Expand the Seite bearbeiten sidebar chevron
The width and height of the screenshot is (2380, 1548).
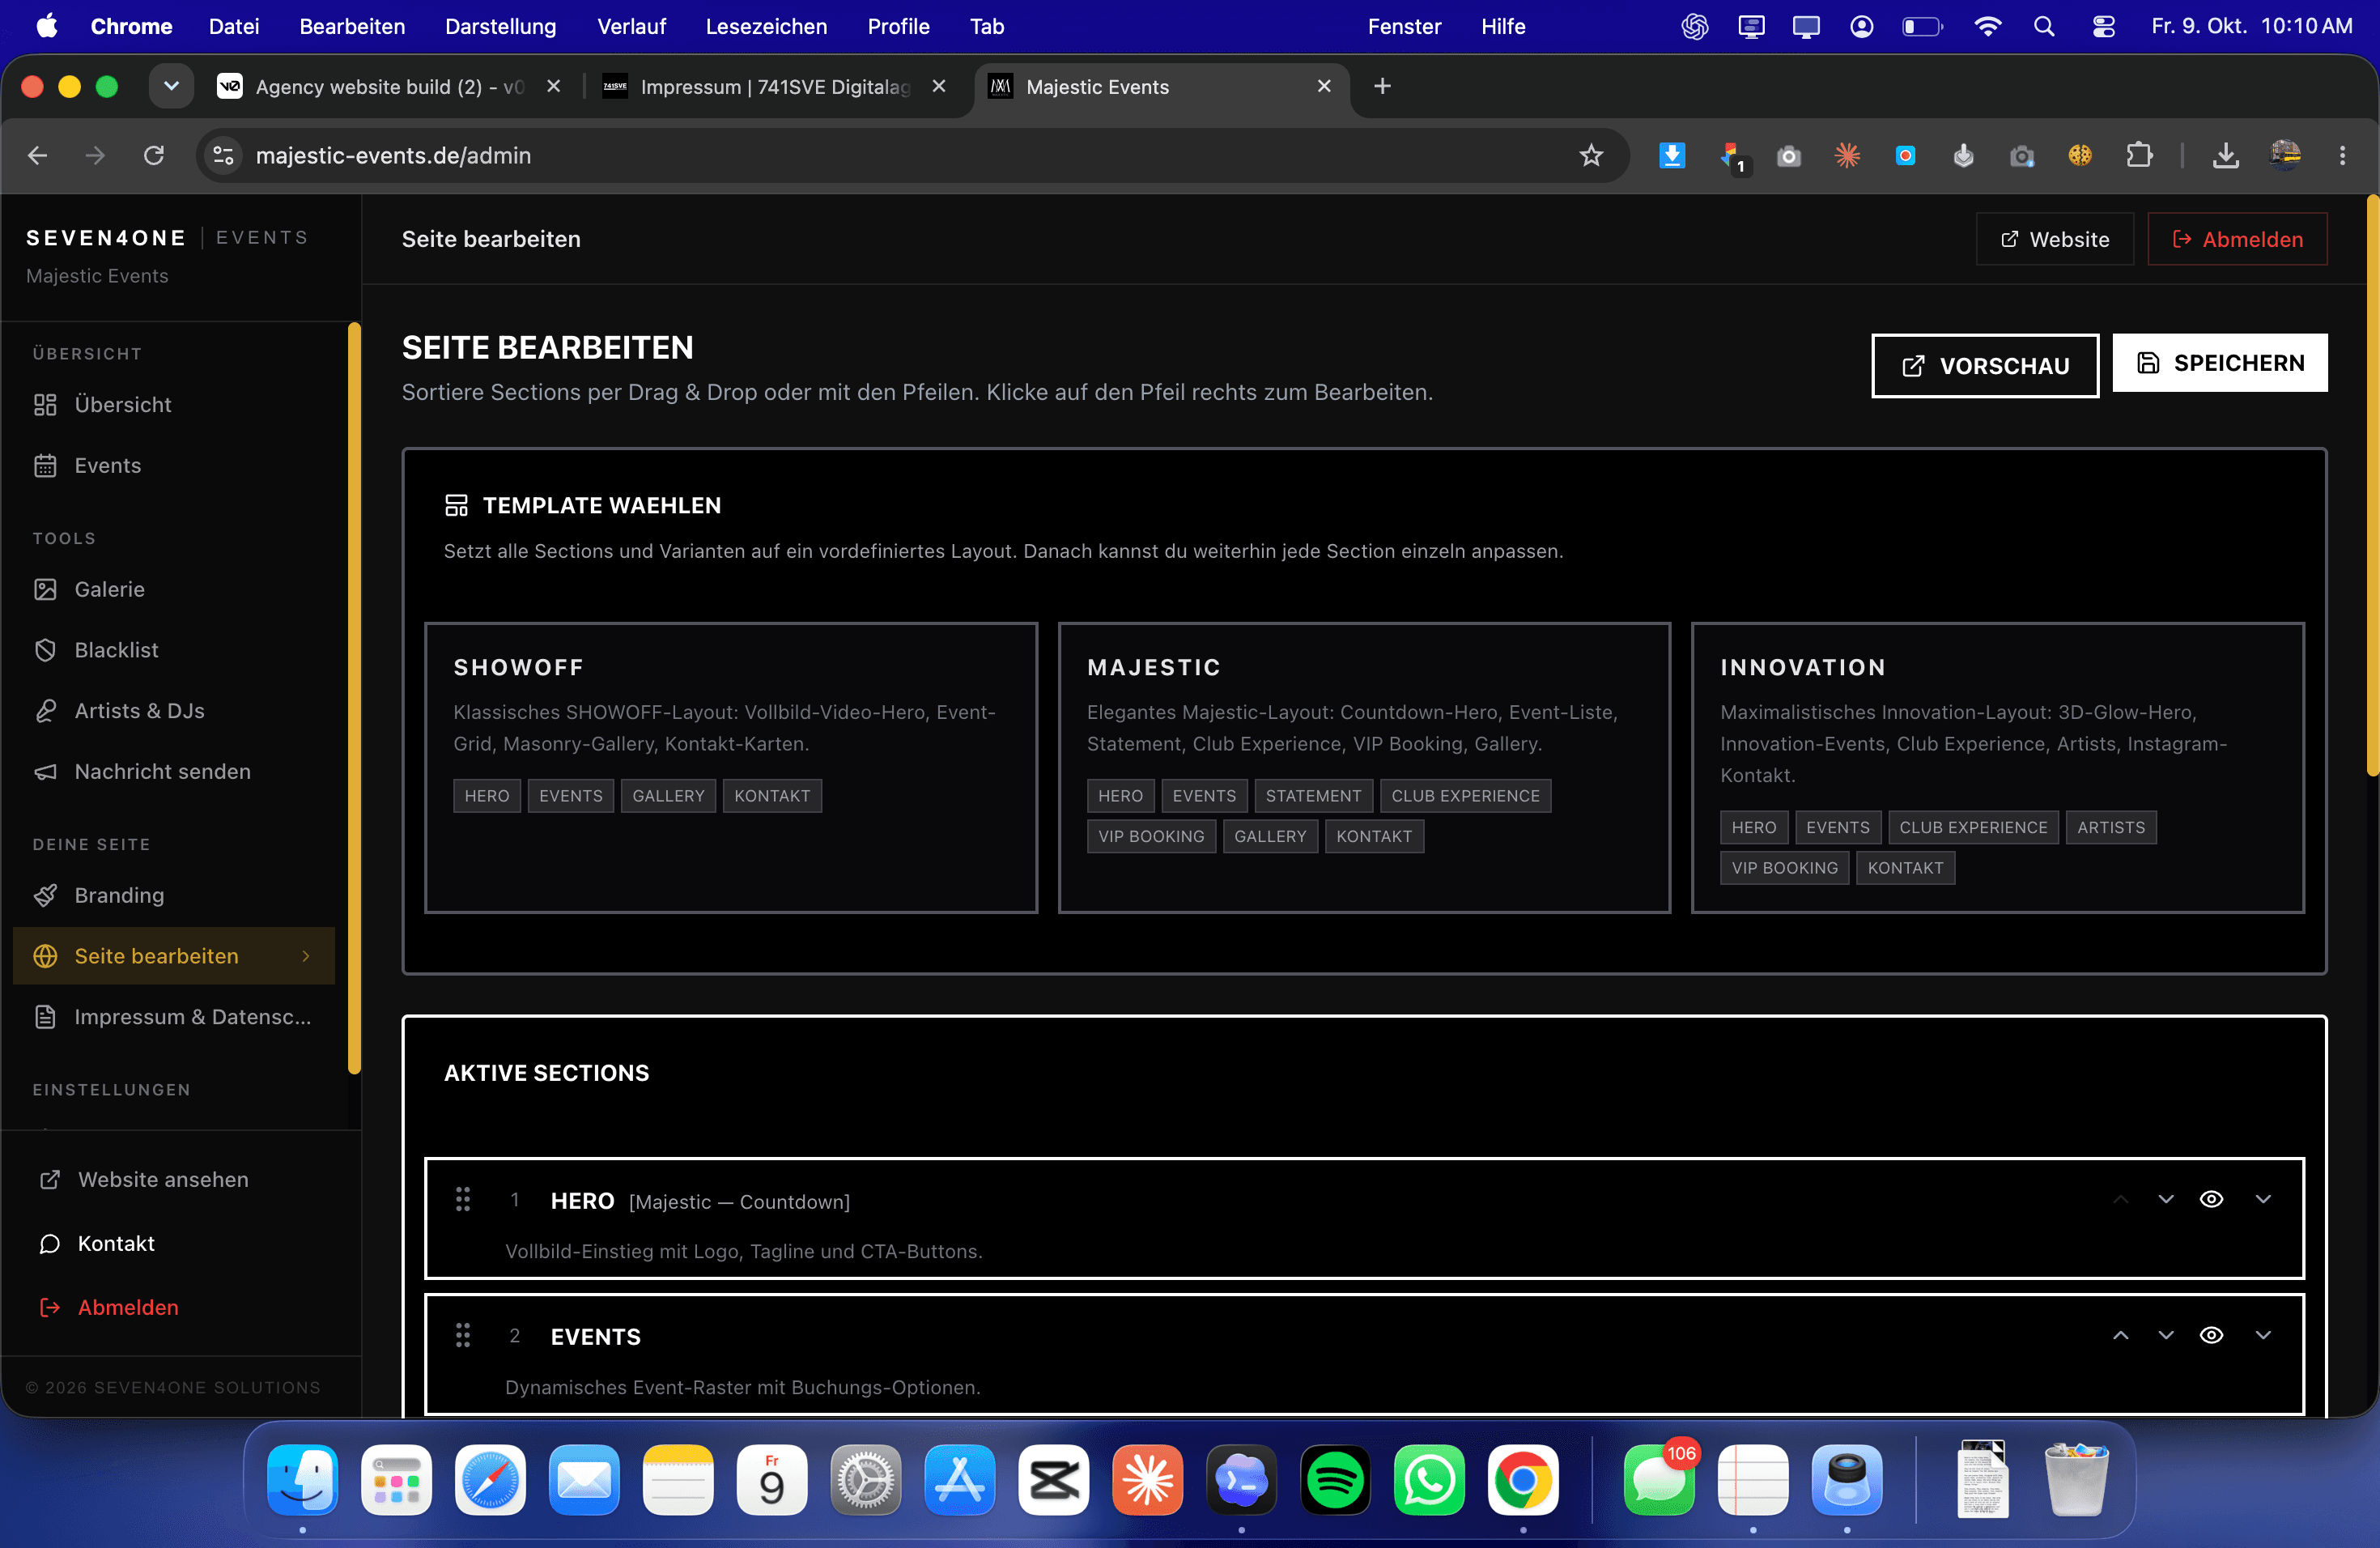[x=306, y=956]
